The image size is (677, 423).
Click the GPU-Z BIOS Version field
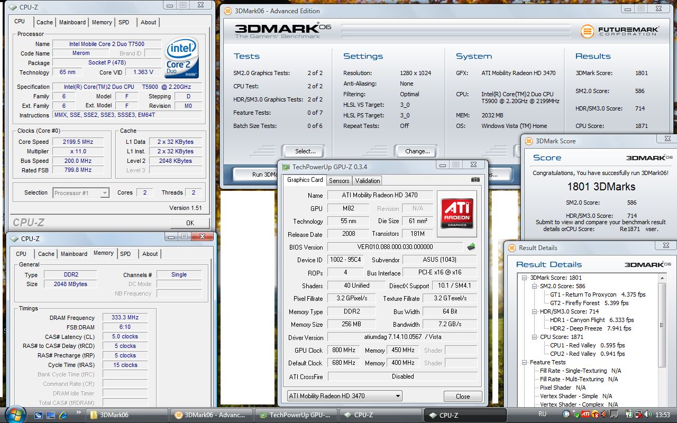[395, 247]
